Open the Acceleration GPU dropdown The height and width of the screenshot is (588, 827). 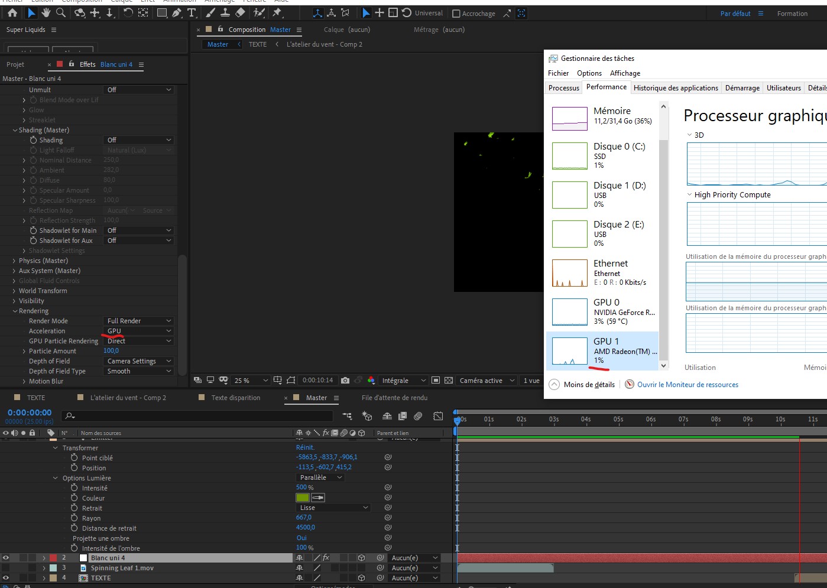(x=139, y=331)
